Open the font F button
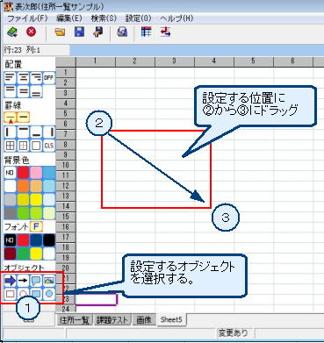This screenshot has height=343, width=324. point(37,226)
